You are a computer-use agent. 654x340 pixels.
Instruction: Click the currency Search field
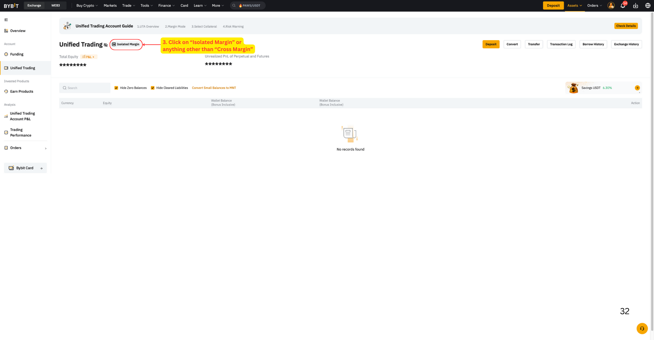tap(85, 88)
